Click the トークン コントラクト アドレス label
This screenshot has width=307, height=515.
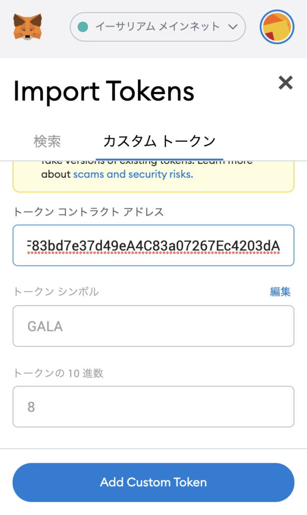pyautogui.click(x=89, y=212)
